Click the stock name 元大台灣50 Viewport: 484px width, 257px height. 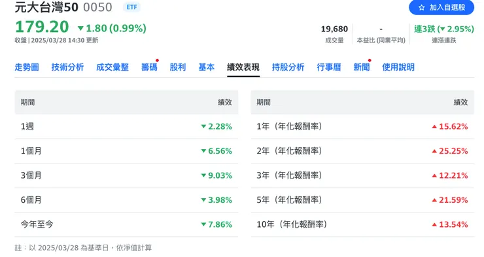click(46, 7)
